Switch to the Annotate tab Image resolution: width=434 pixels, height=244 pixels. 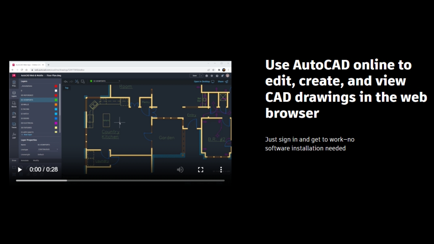(25, 160)
